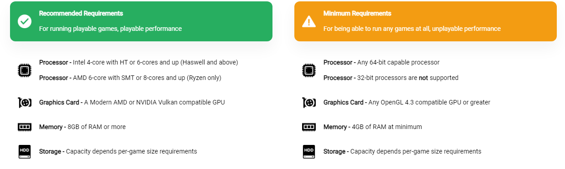This screenshot has height=169, width=565.
Task: Click the 32-bit processors are not supported line
Action: coord(391,78)
